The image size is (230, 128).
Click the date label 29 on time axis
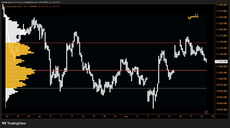tap(29, 116)
